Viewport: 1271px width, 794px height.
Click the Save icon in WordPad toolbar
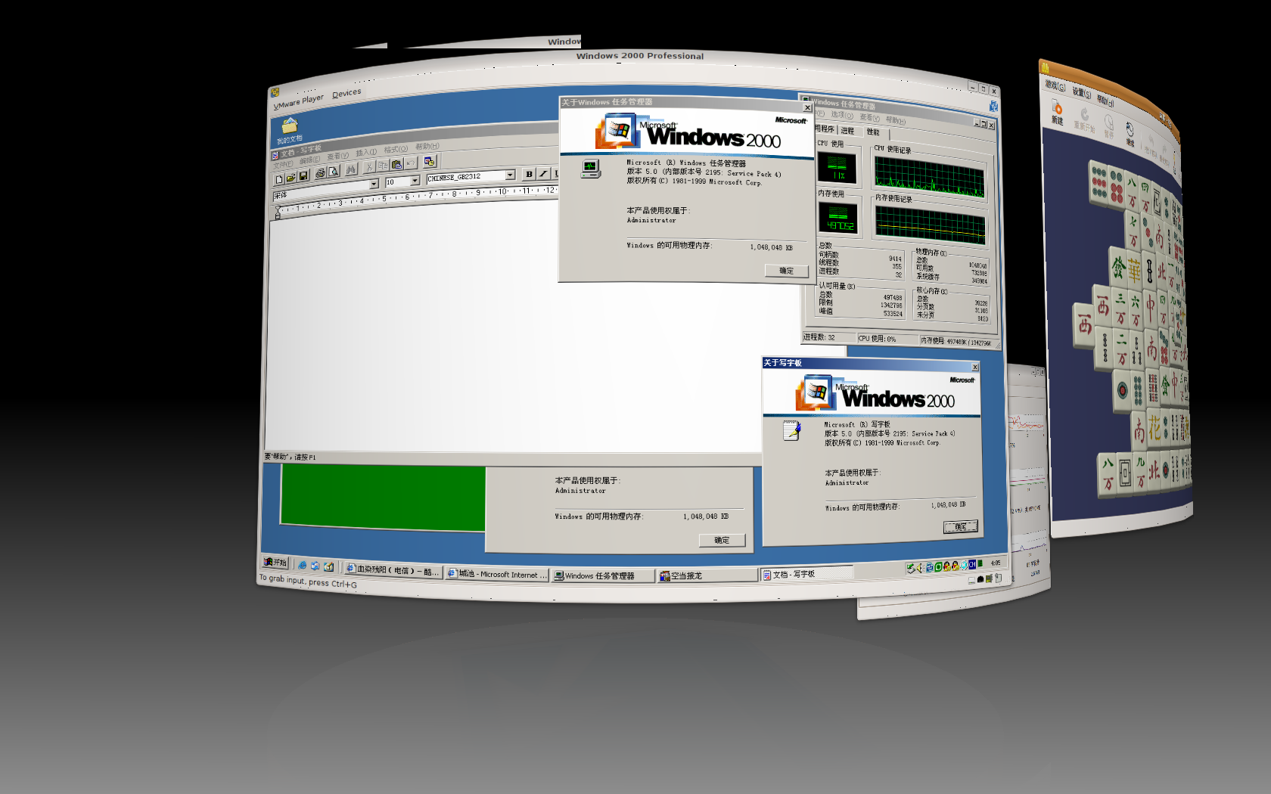[x=303, y=176]
